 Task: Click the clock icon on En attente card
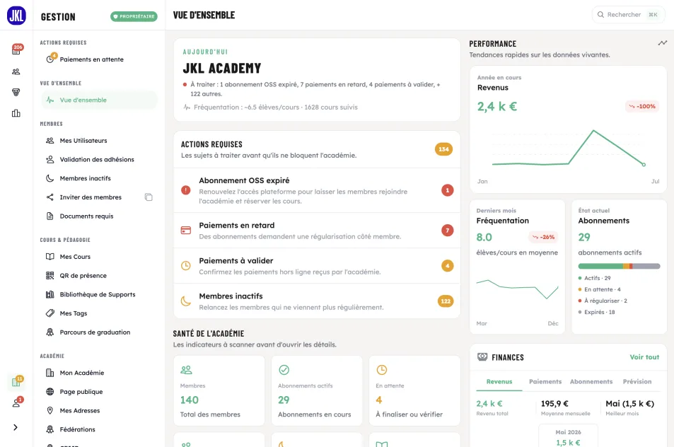click(382, 370)
